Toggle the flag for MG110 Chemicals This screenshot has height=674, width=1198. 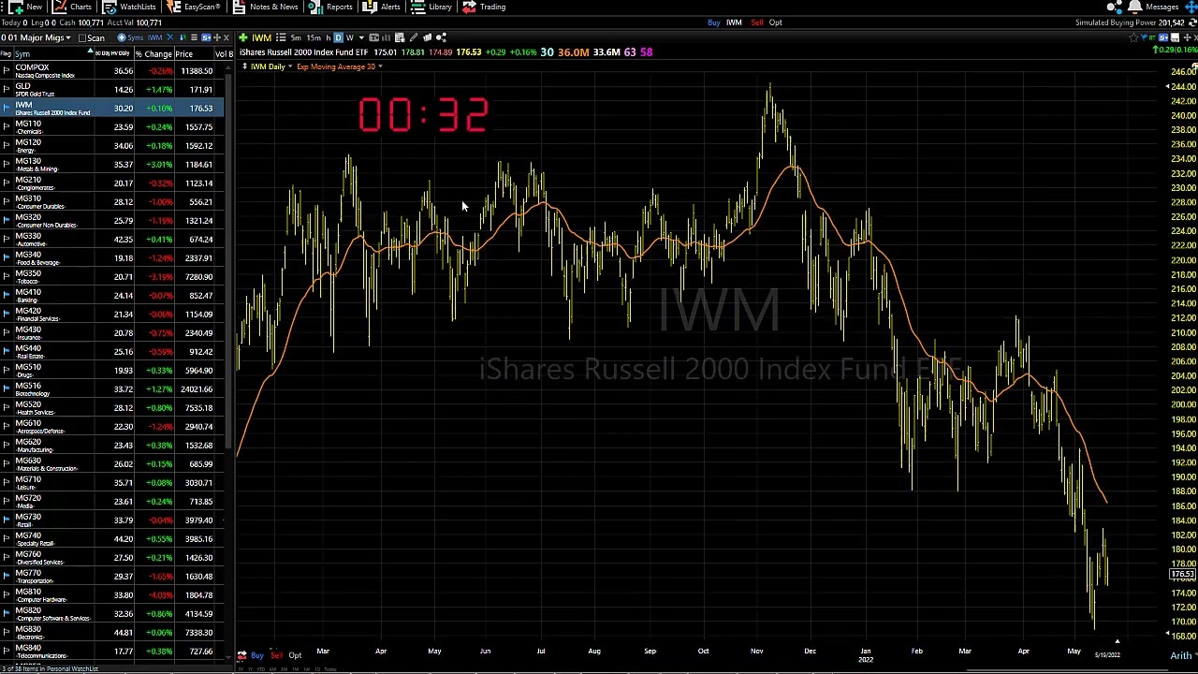point(7,127)
